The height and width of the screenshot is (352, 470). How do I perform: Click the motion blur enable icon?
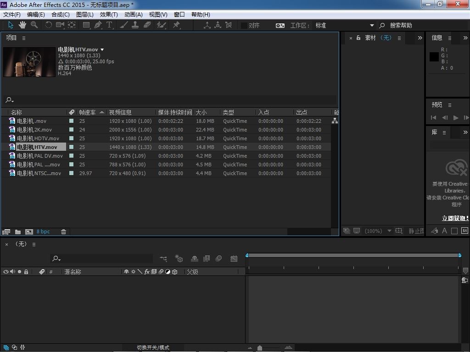coord(218,258)
